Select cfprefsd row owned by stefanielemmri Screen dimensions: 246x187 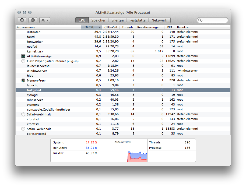tap(123, 119)
